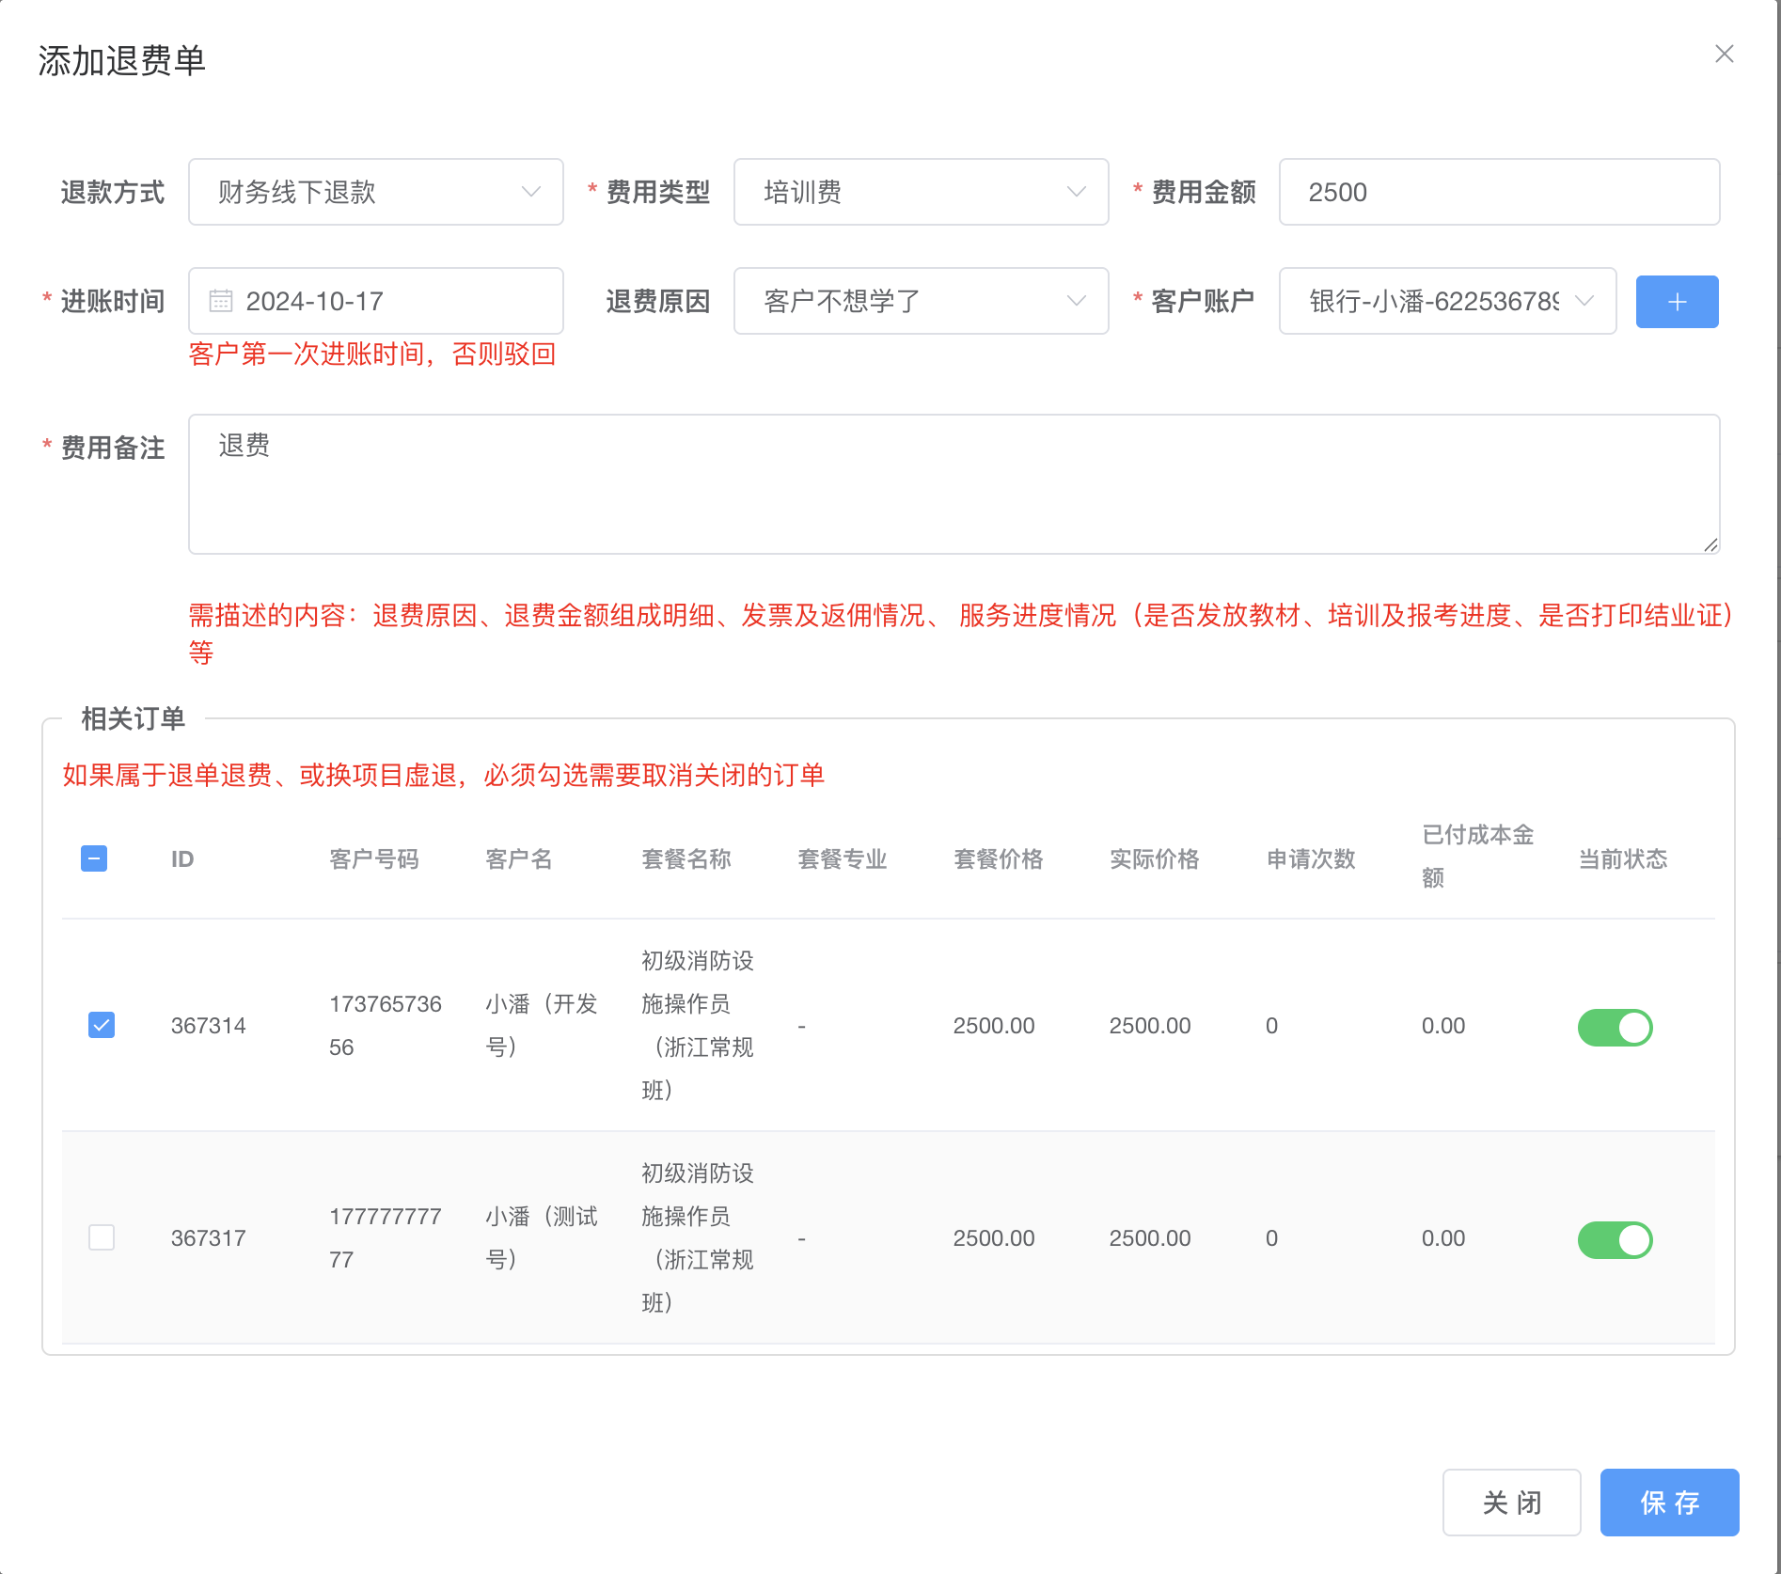Click the 保存 button
The height and width of the screenshot is (1574, 1781).
[1669, 1503]
